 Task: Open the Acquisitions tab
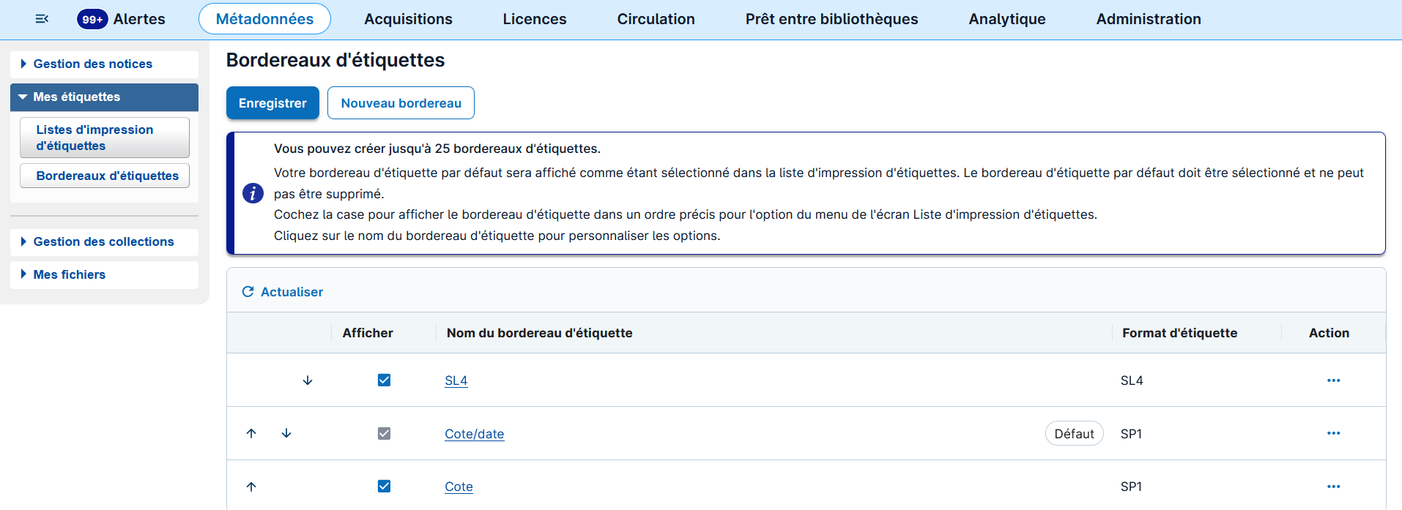click(x=408, y=19)
